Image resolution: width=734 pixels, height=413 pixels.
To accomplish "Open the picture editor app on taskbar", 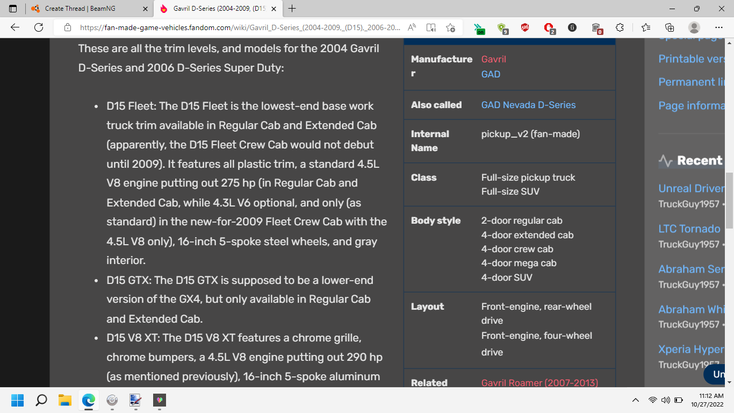I will (x=135, y=400).
